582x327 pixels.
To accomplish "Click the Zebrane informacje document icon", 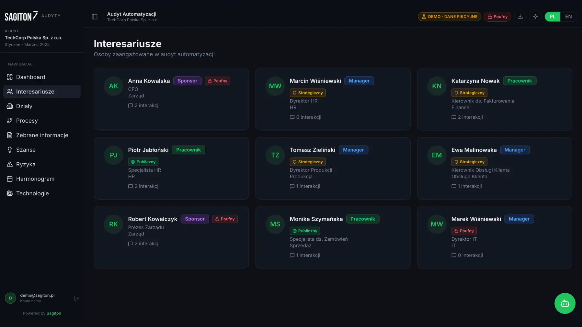I will click(10, 135).
